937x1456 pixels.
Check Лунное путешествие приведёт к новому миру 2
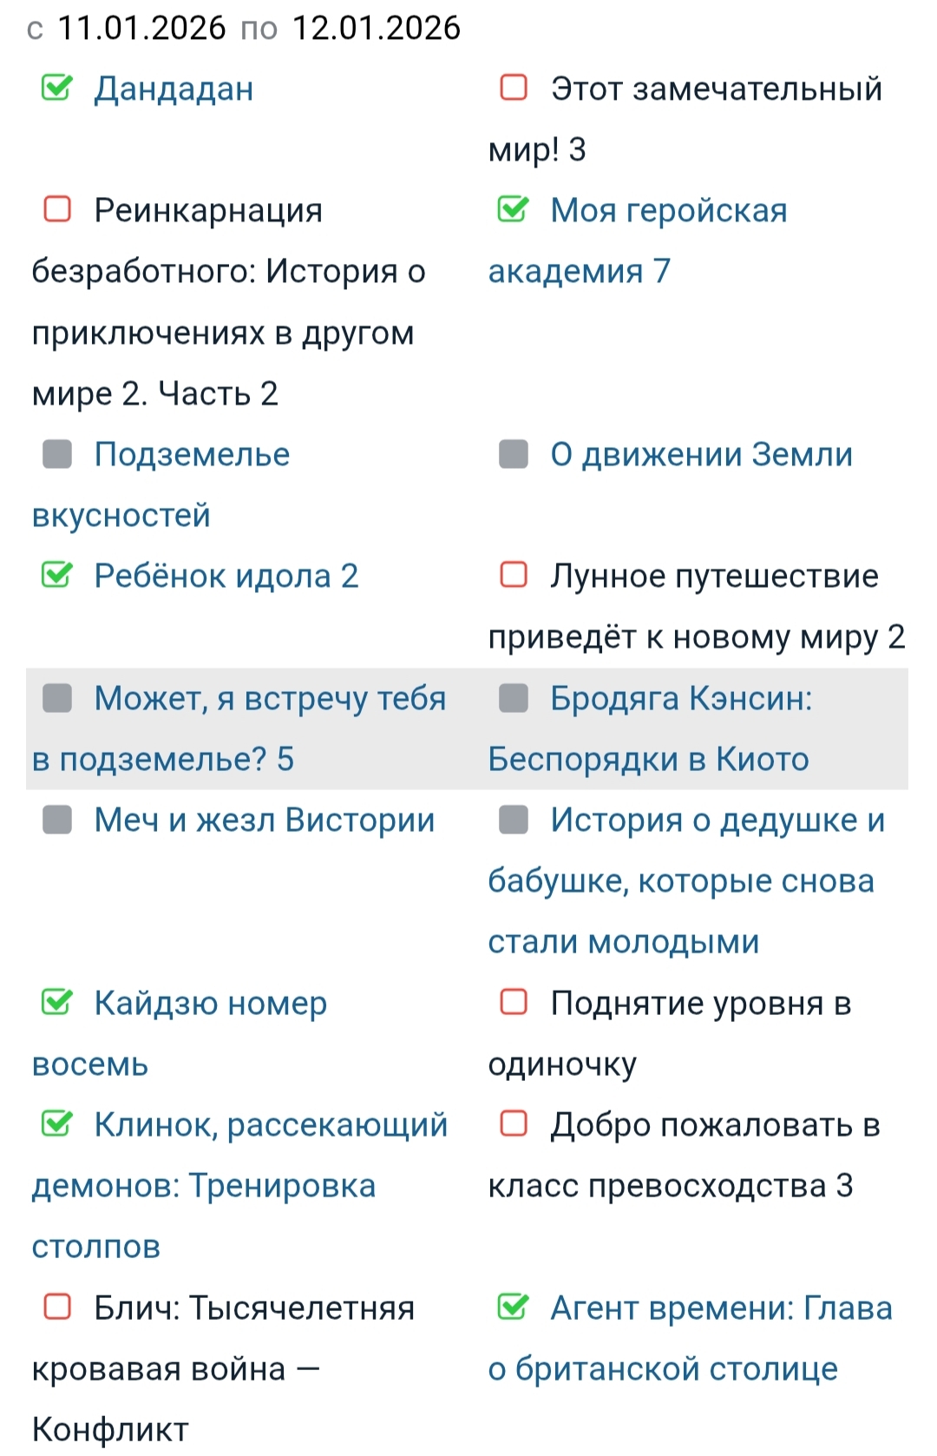click(x=513, y=576)
